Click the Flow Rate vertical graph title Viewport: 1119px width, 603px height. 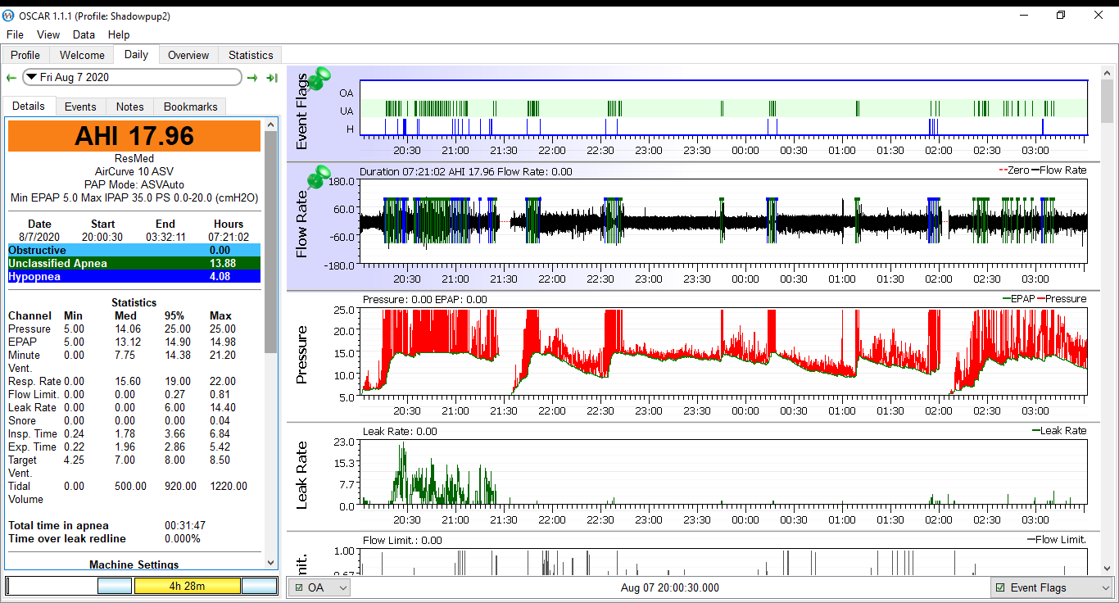(x=301, y=224)
